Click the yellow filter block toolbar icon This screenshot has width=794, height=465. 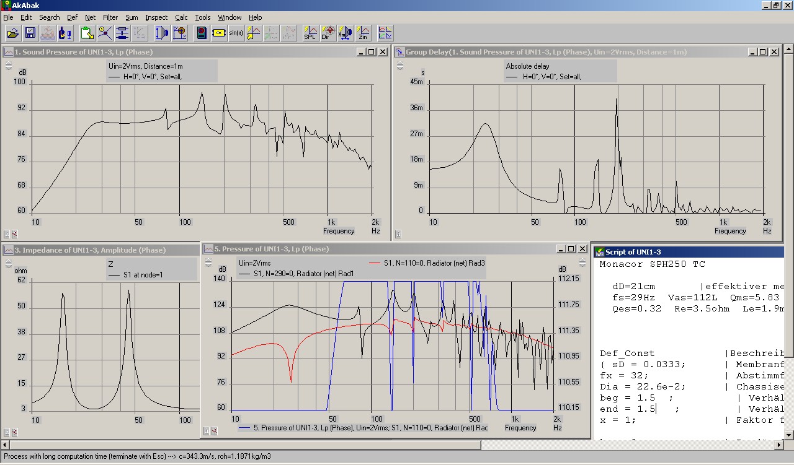(x=218, y=33)
